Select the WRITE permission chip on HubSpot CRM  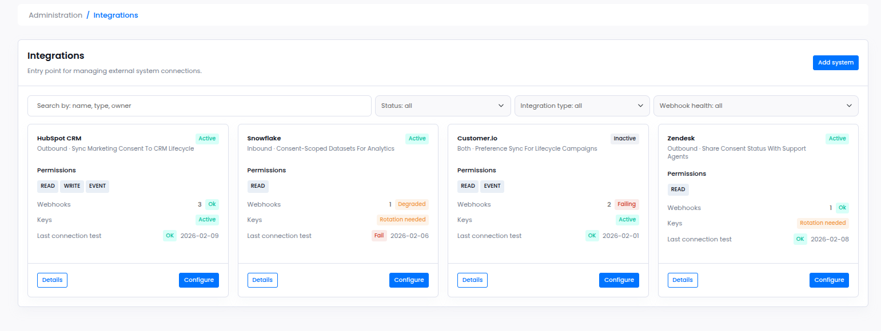click(71, 186)
